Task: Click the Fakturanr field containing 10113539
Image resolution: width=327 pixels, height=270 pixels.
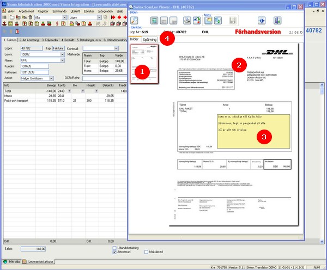Action: click(35, 72)
